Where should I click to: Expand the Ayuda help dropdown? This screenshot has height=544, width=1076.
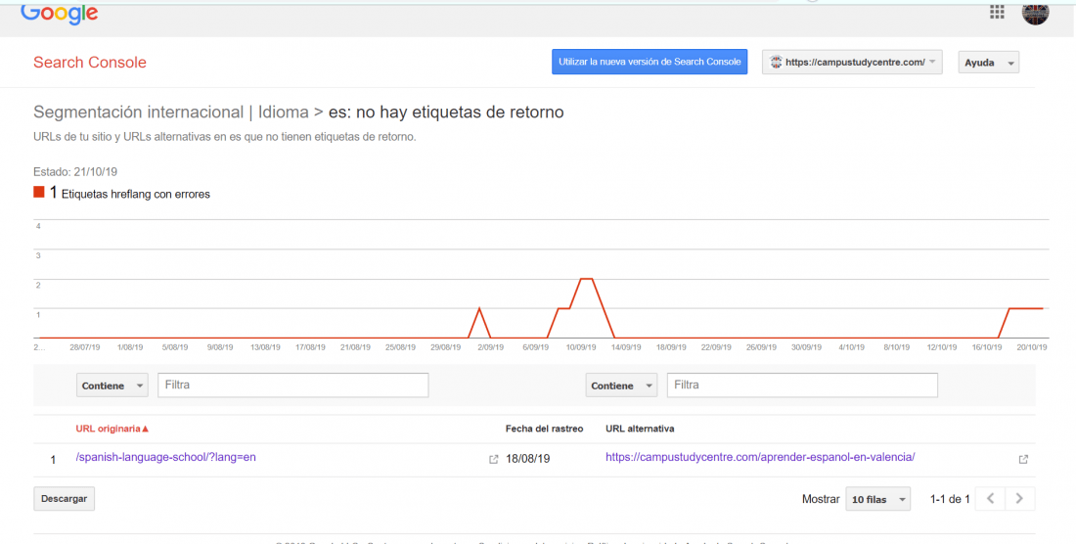989,63
